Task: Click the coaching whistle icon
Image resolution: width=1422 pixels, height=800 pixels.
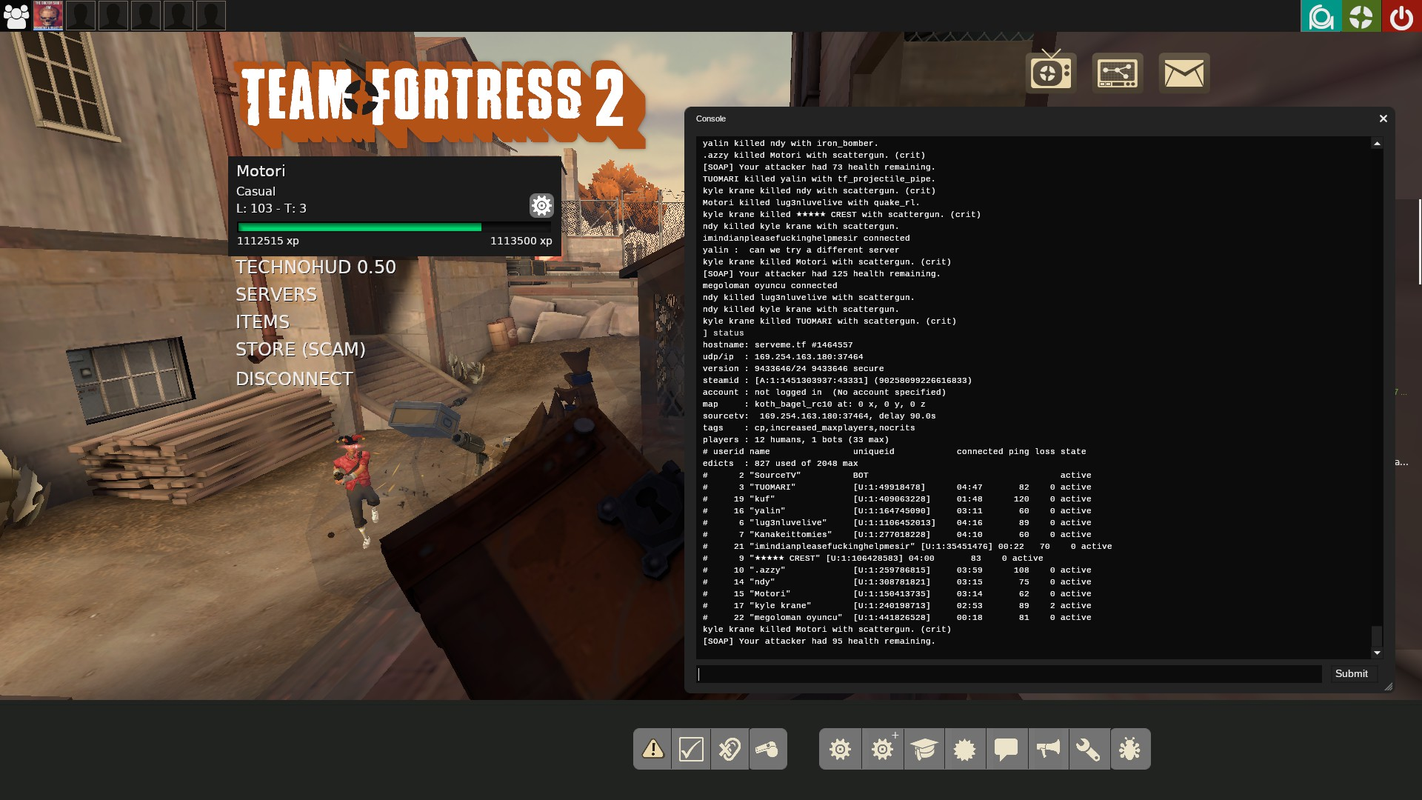Action: 768,749
